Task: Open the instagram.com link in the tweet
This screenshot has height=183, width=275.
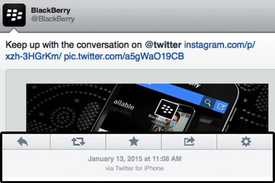Action: click(x=219, y=45)
